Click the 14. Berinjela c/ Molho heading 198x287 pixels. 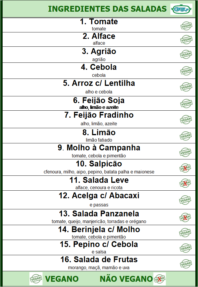99,229
